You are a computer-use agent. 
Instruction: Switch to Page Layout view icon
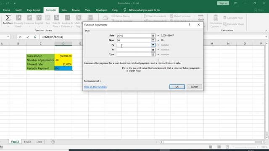tap(219, 147)
